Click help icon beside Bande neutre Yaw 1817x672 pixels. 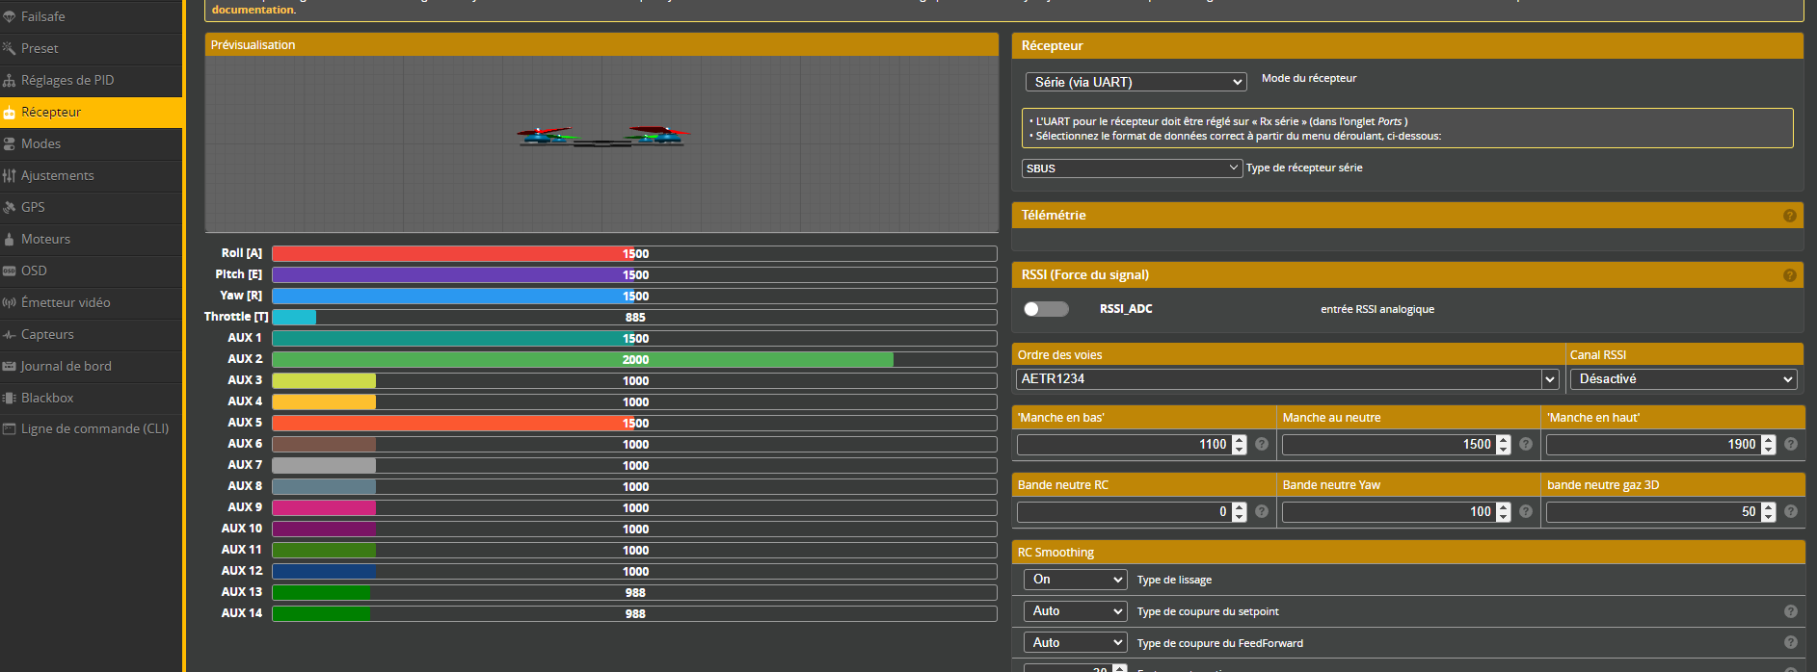pos(1525,511)
